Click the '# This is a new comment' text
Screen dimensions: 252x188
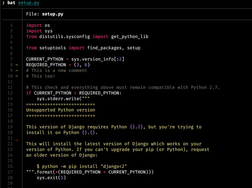click(x=56, y=70)
